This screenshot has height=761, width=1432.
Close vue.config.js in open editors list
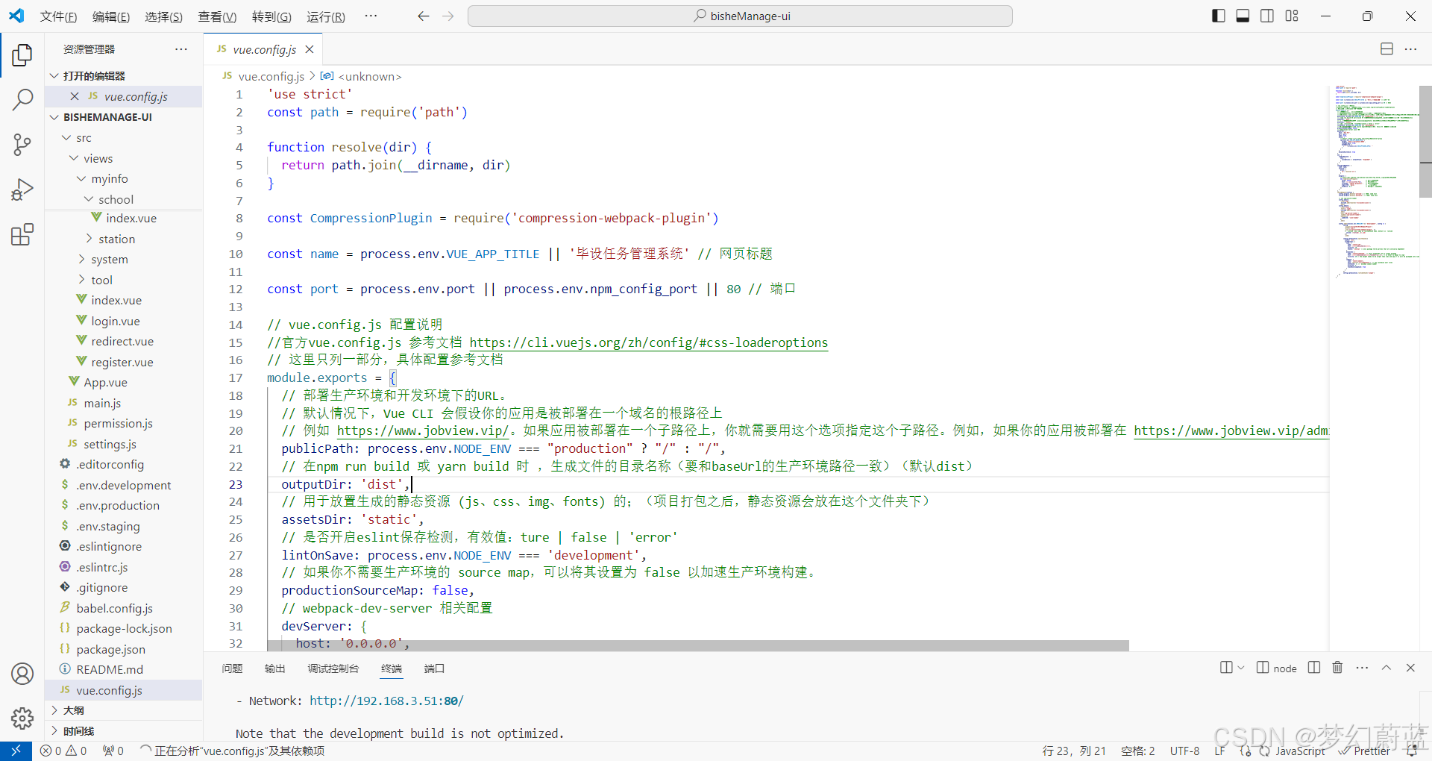pyautogui.click(x=75, y=96)
